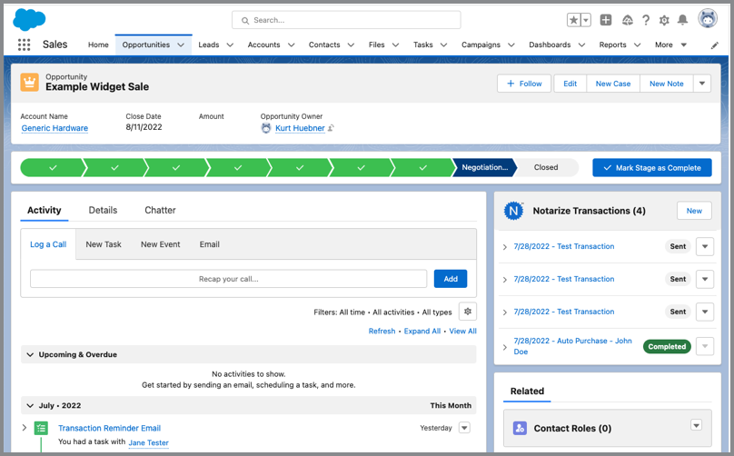The height and width of the screenshot is (456, 734).
Task: Click Kurt Huebner's owner avatar icon
Action: 266,128
